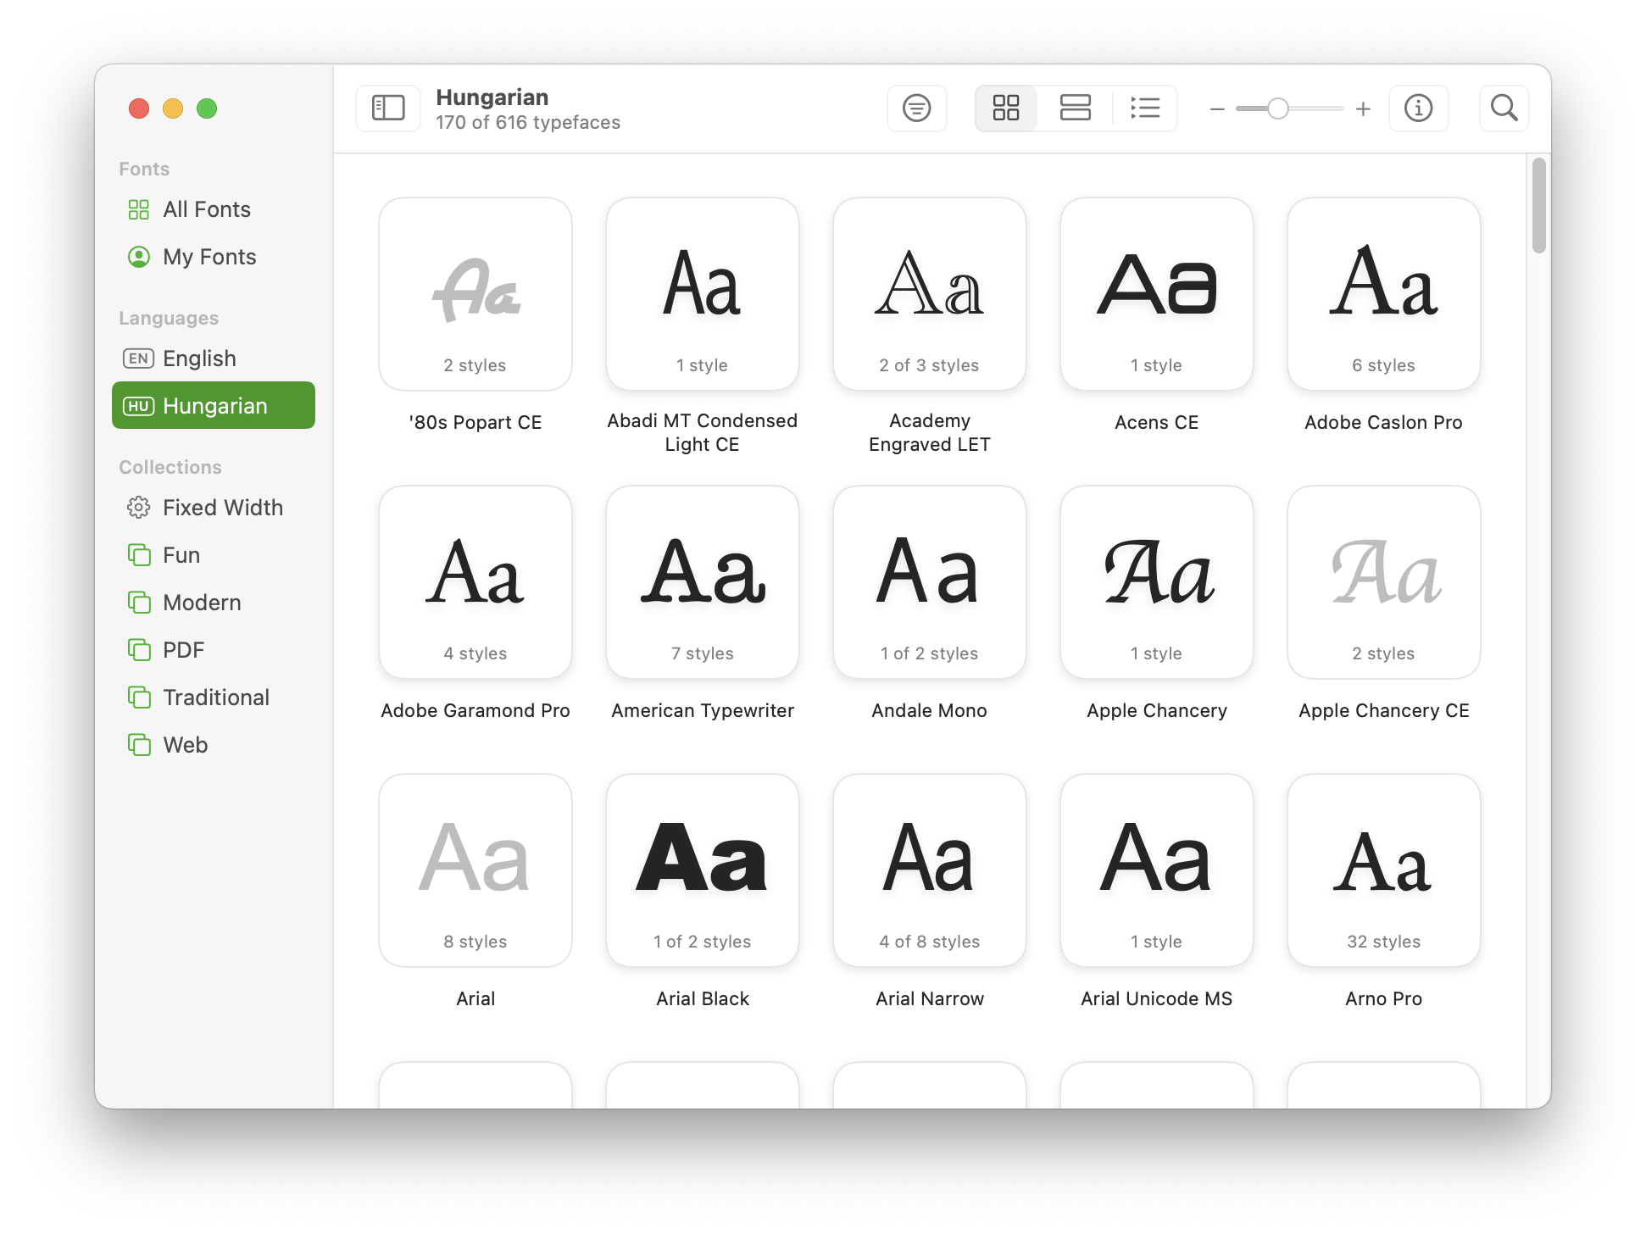The image size is (1646, 1234).
Task: Select the Arial Narrow font card
Action: click(930, 870)
